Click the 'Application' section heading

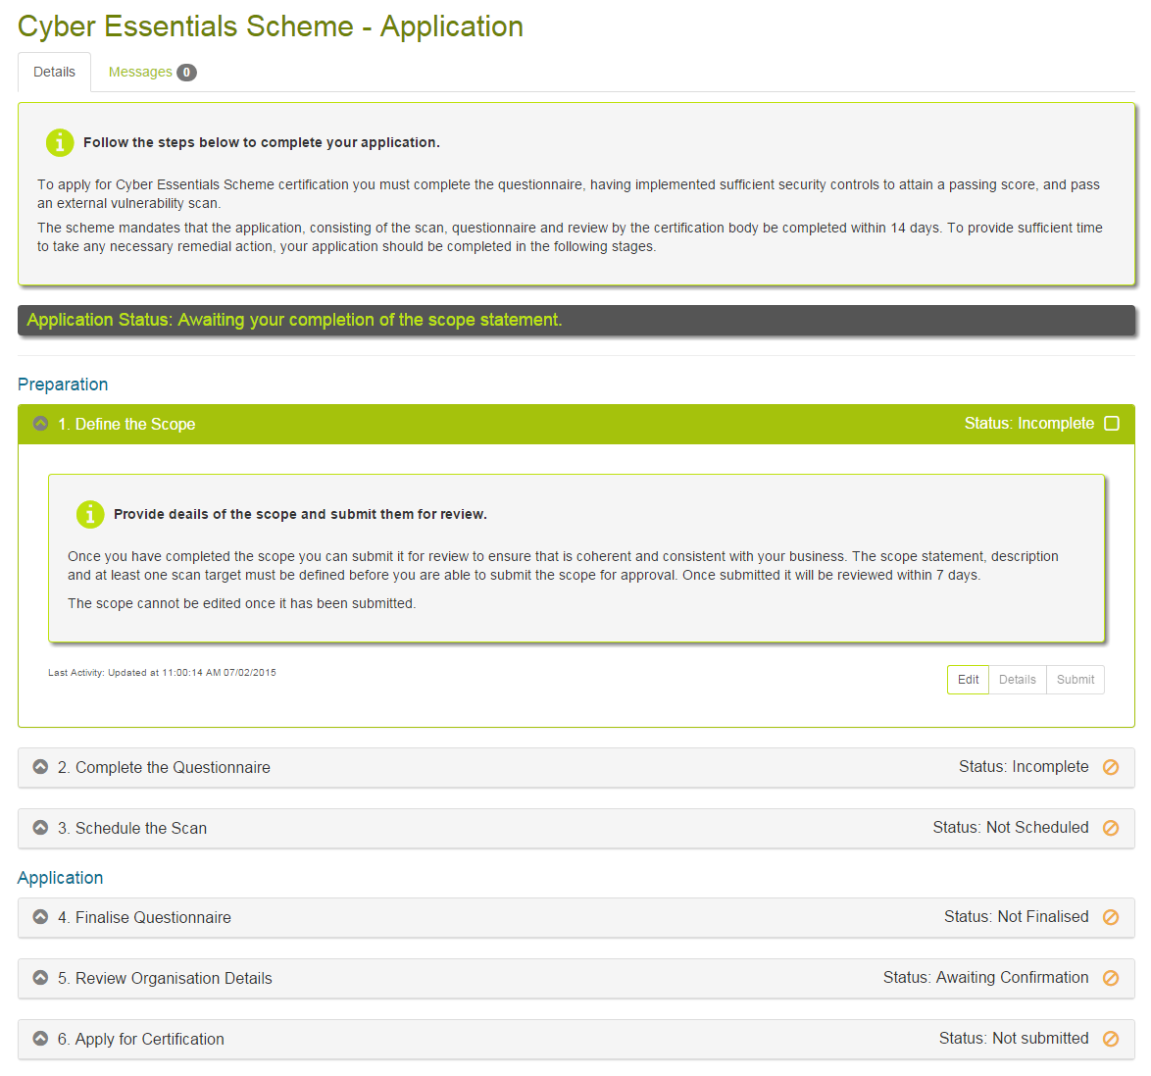point(60,878)
